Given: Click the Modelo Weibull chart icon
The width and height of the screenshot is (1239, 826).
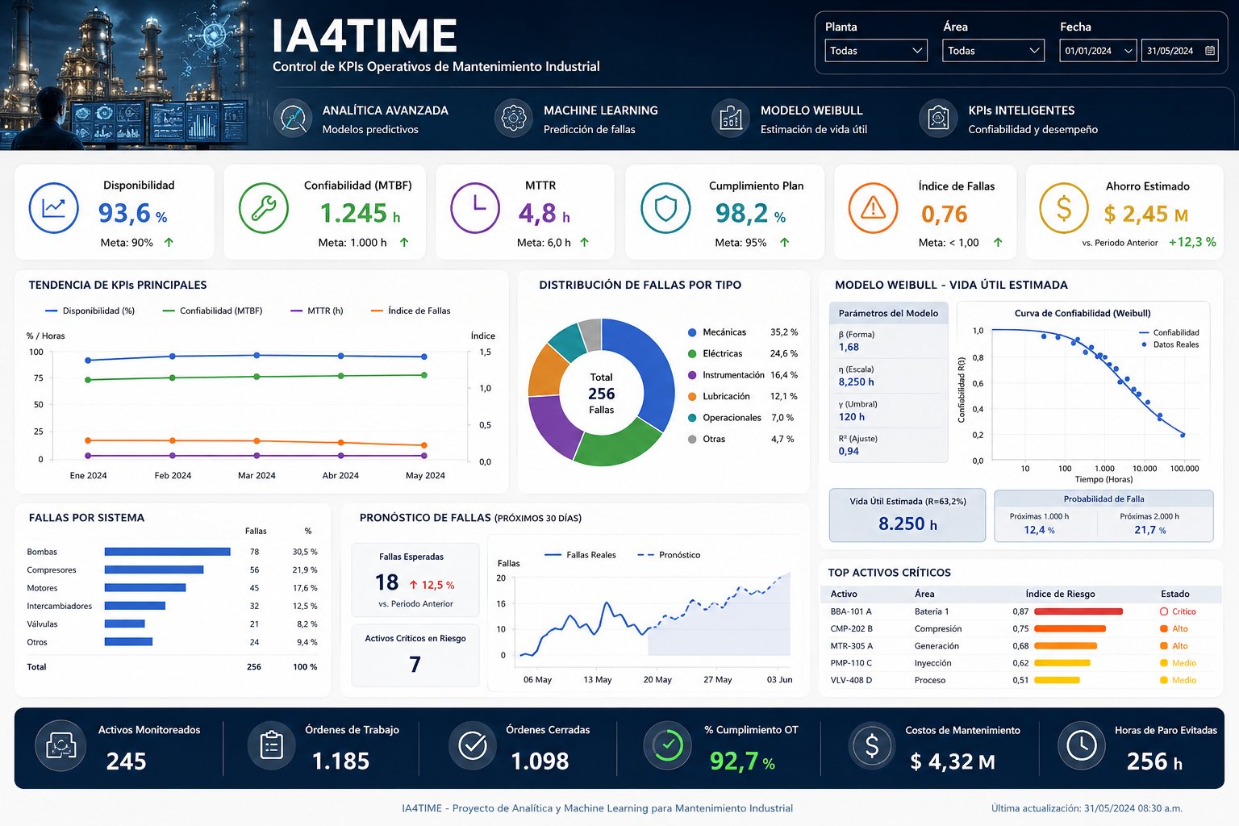Looking at the screenshot, I should tap(731, 119).
